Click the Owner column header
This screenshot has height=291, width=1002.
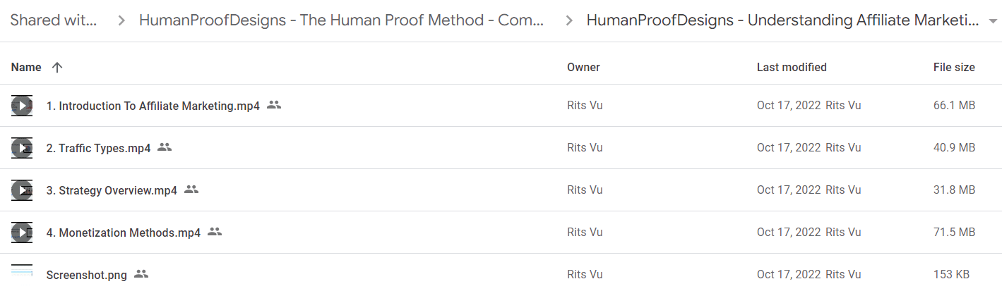point(583,68)
